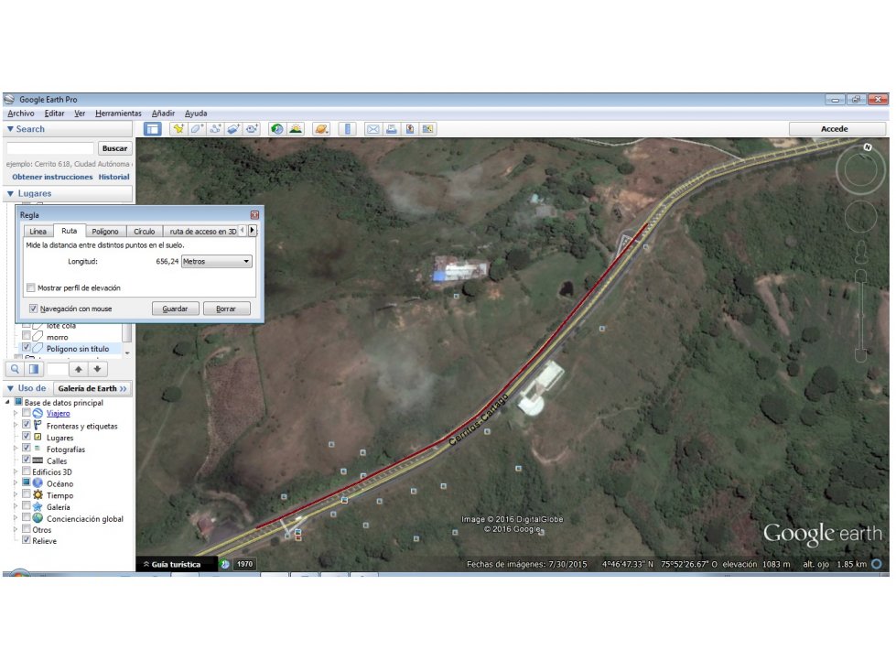
Task: Add a path from the toolbar
Action: click(215, 129)
